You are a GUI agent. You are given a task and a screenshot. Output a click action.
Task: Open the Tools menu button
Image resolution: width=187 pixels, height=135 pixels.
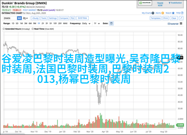44,18
